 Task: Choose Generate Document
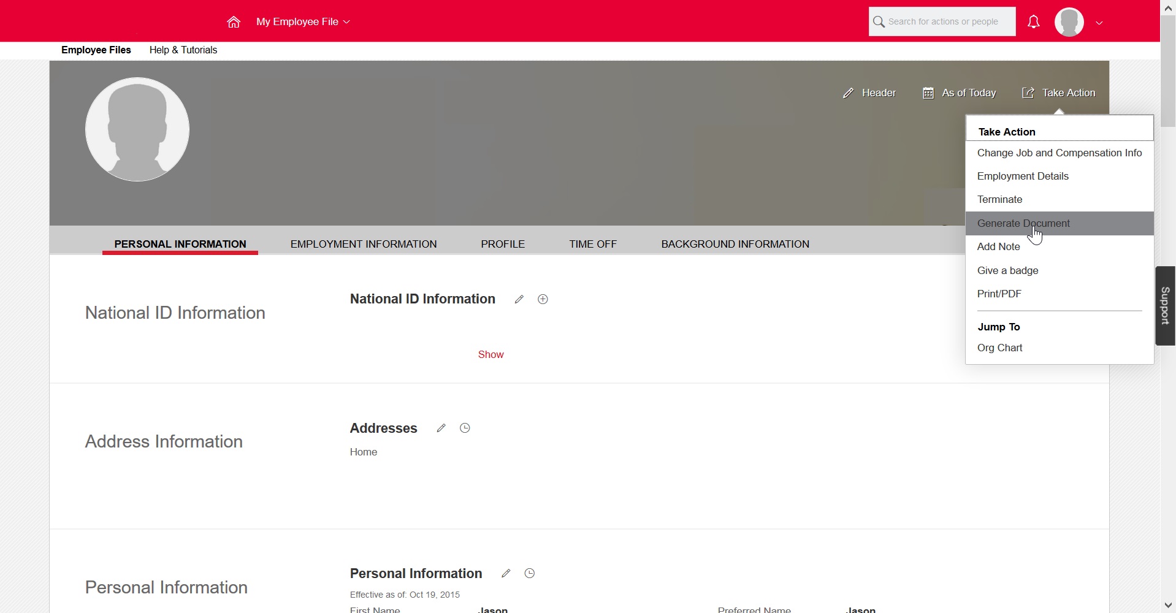click(x=1060, y=224)
